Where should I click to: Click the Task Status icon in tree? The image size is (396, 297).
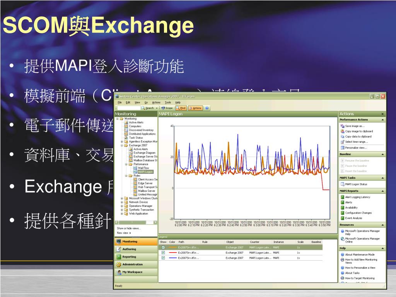coord(126,138)
